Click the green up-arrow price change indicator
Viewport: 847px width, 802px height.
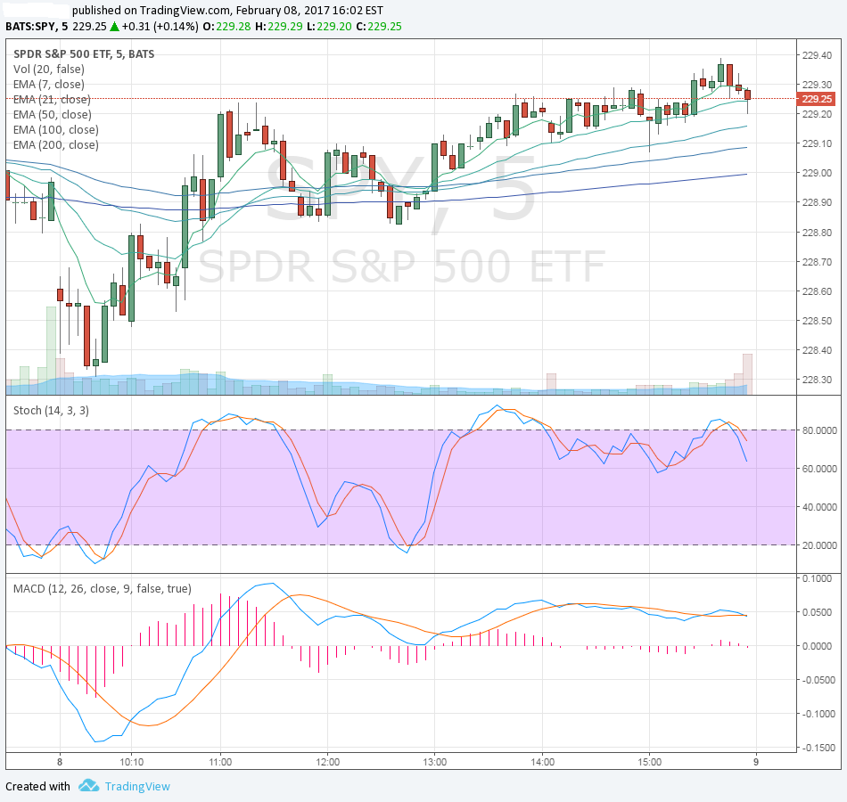(x=114, y=26)
